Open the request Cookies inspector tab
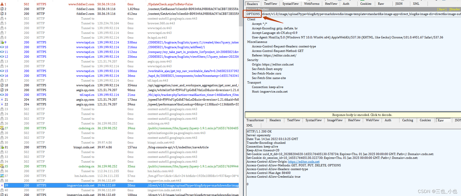Viewport: 461px width, 196px height. pos(366,4)
